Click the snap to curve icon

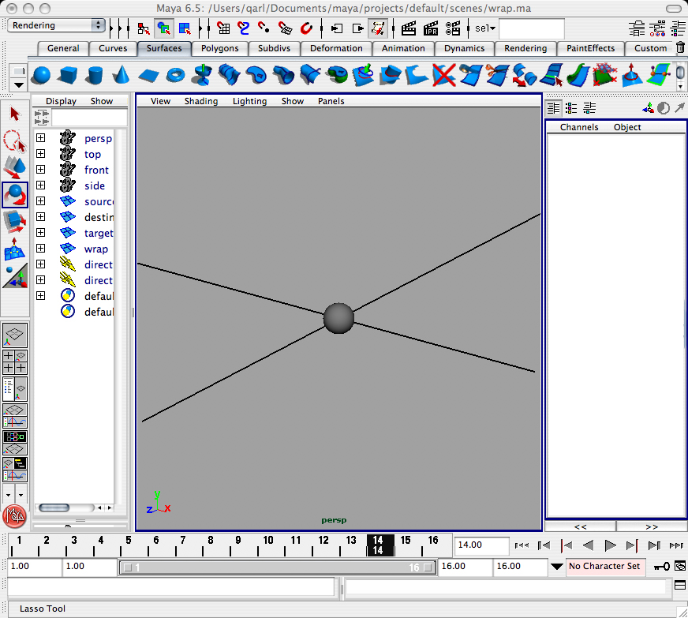(x=243, y=28)
